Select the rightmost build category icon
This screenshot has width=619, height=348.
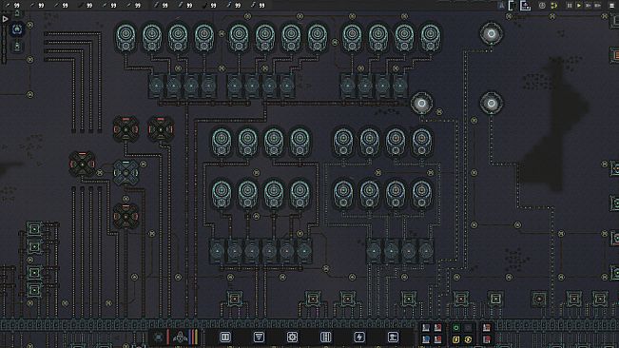point(393,337)
